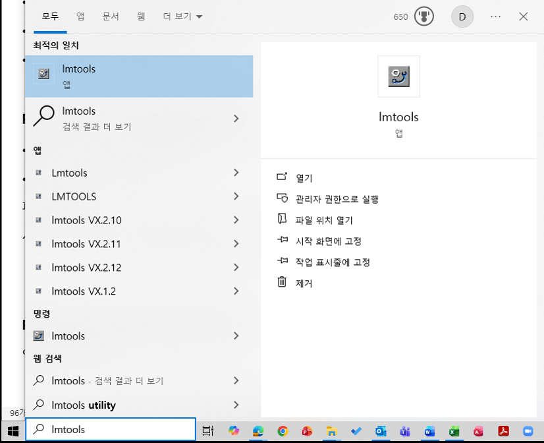Click 작업 표시줄에 고정
The width and height of the screenshot is (544, 443).
[x=333, y=262]
